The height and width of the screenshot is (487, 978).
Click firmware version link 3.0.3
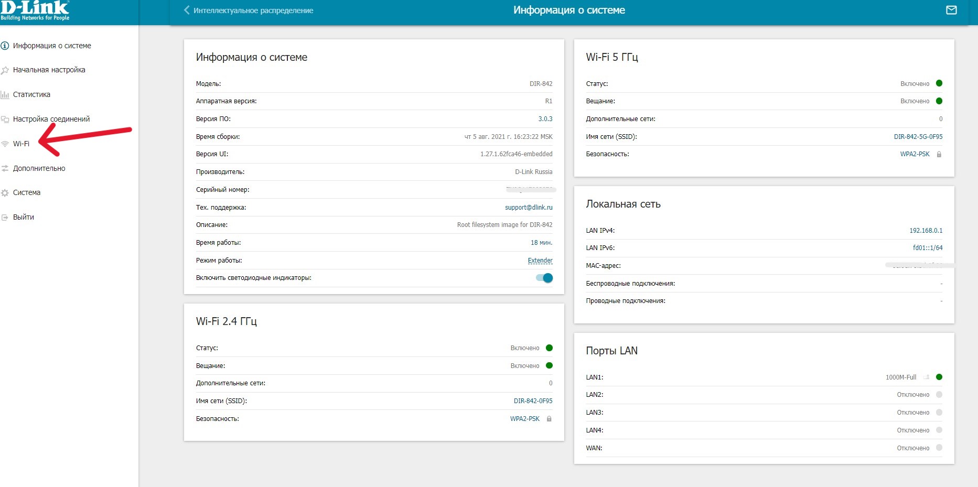[x=545, y=119]
